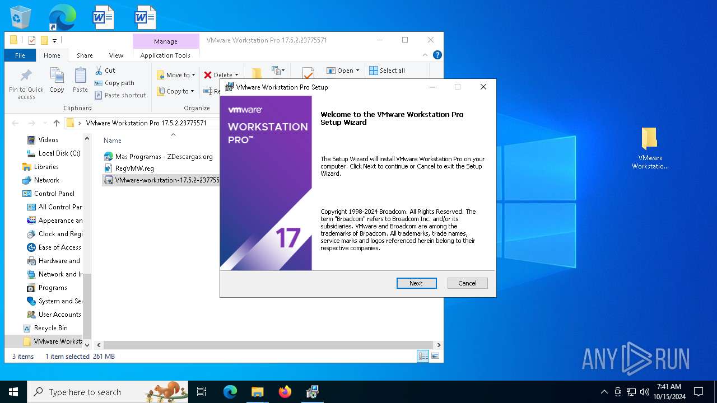Image resolution: width=717 pixels, height=403 pixels.
Task: Open the Move to dropdown
Action: click(175, 75)
